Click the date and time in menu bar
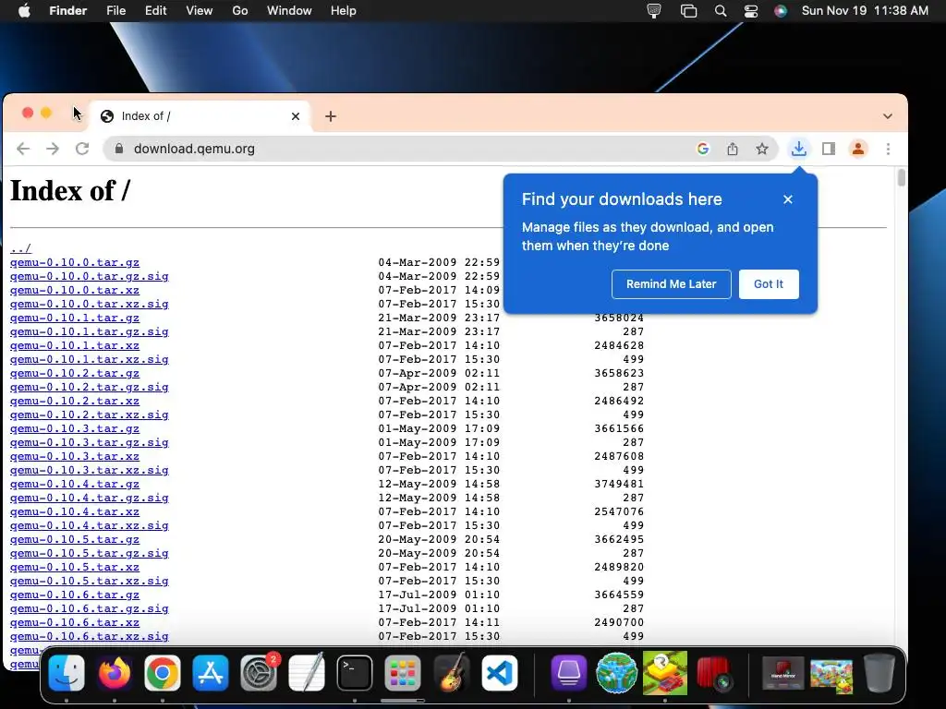This screenshot has height=709, width=946. click(865, 11)
